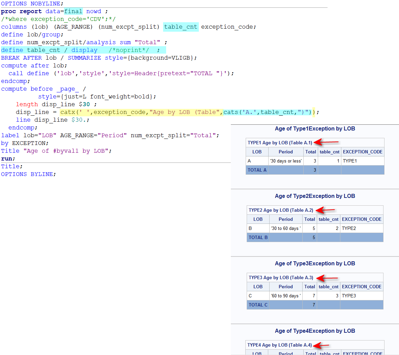Click the 'Age of Type1Exception by LOB' title
The height and width of the screenshot is (355, 399).
315,128
